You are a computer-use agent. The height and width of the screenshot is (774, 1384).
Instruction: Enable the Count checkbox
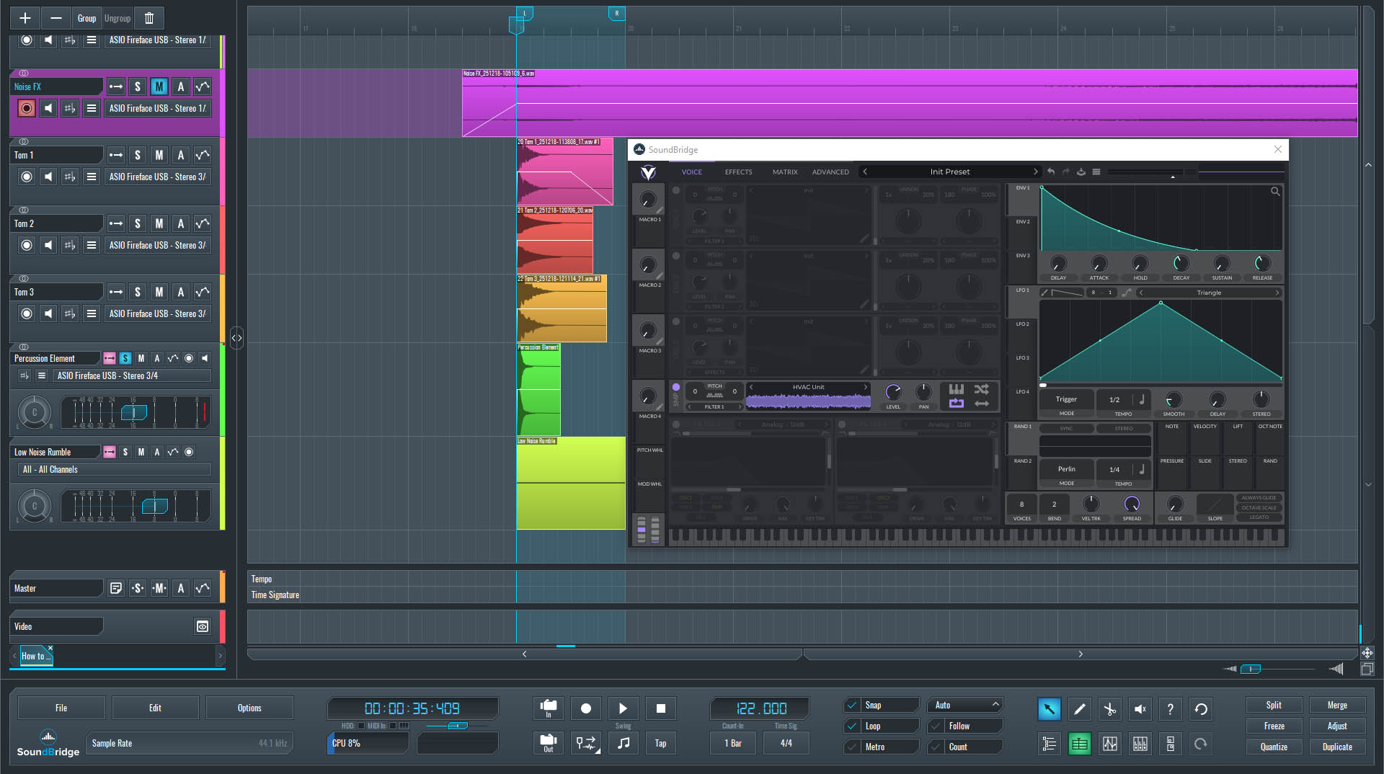(x=936, y=747)
